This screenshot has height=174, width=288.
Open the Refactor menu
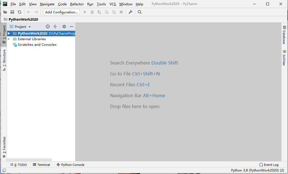[77, 4]
